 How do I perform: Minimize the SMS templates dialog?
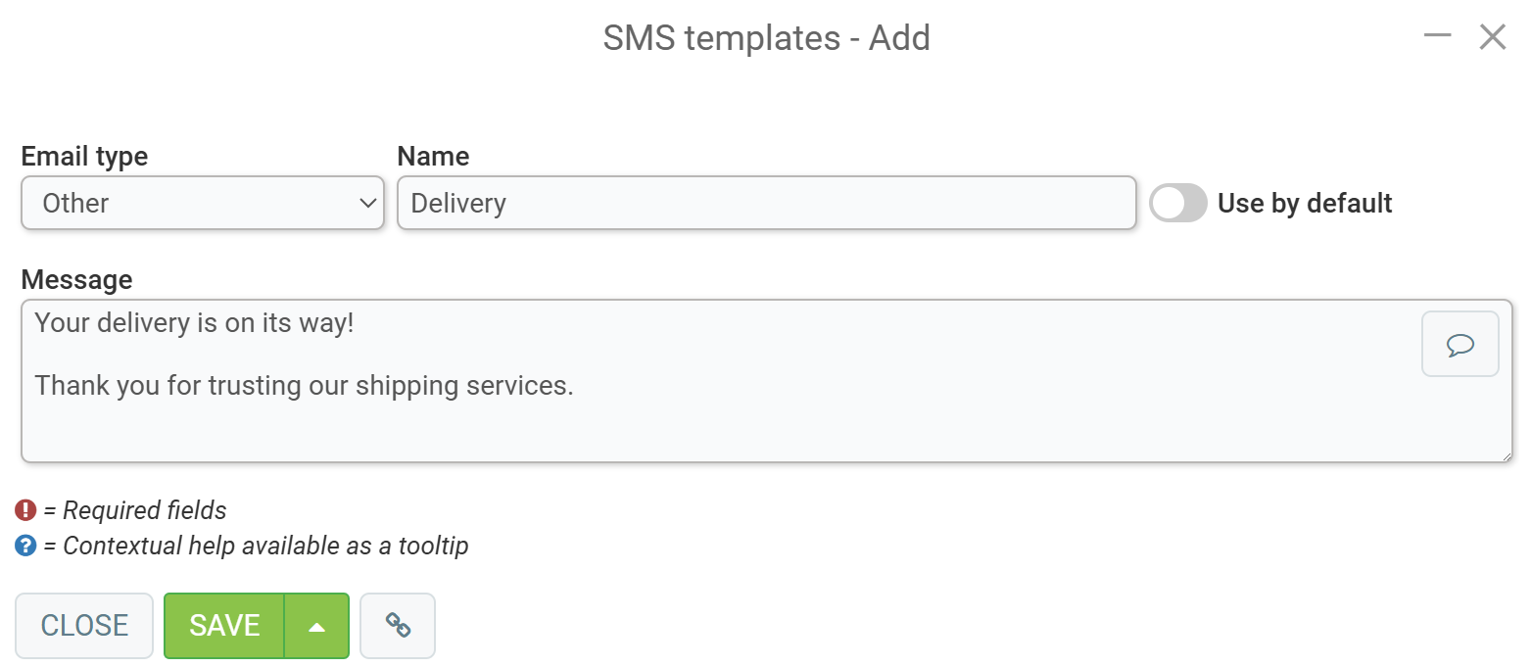point(1437,37)
